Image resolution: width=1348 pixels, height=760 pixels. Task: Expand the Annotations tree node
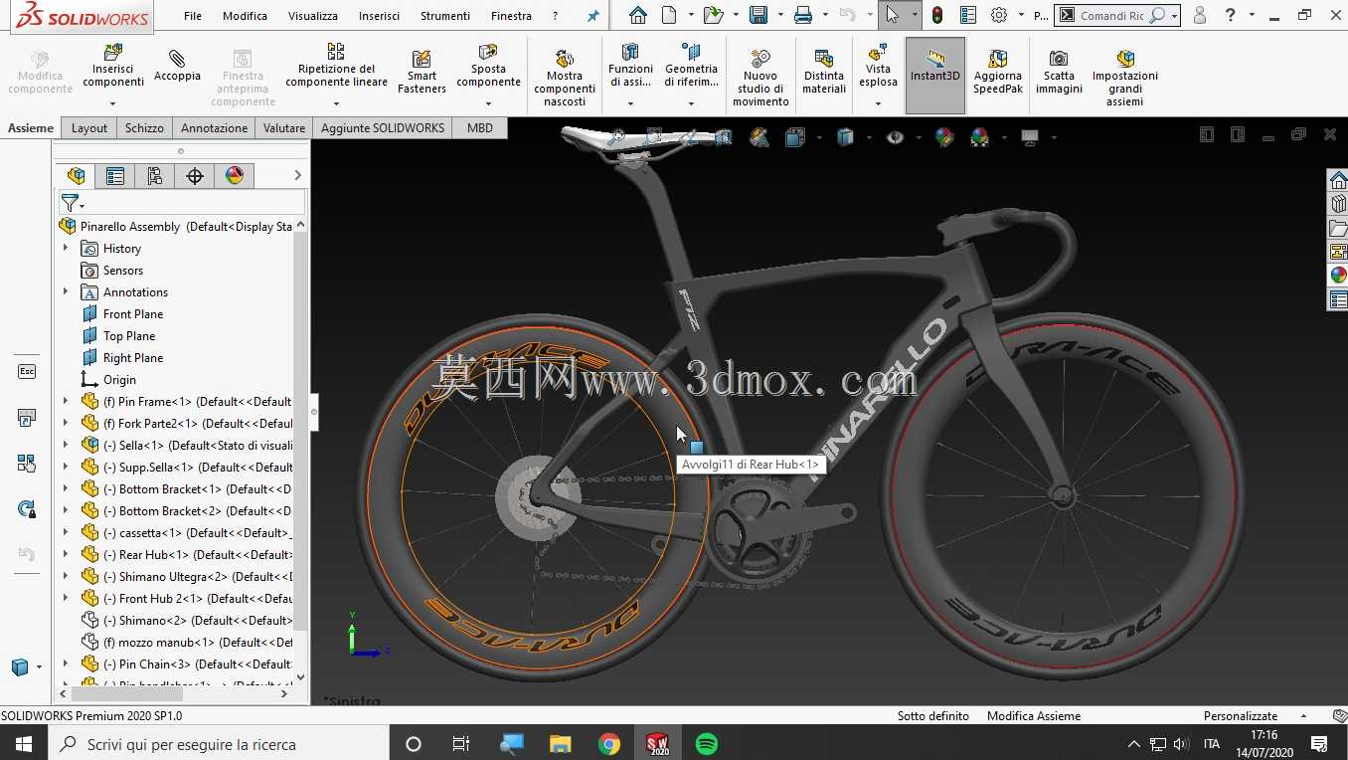pyautogui.click(x=66, y=292)
